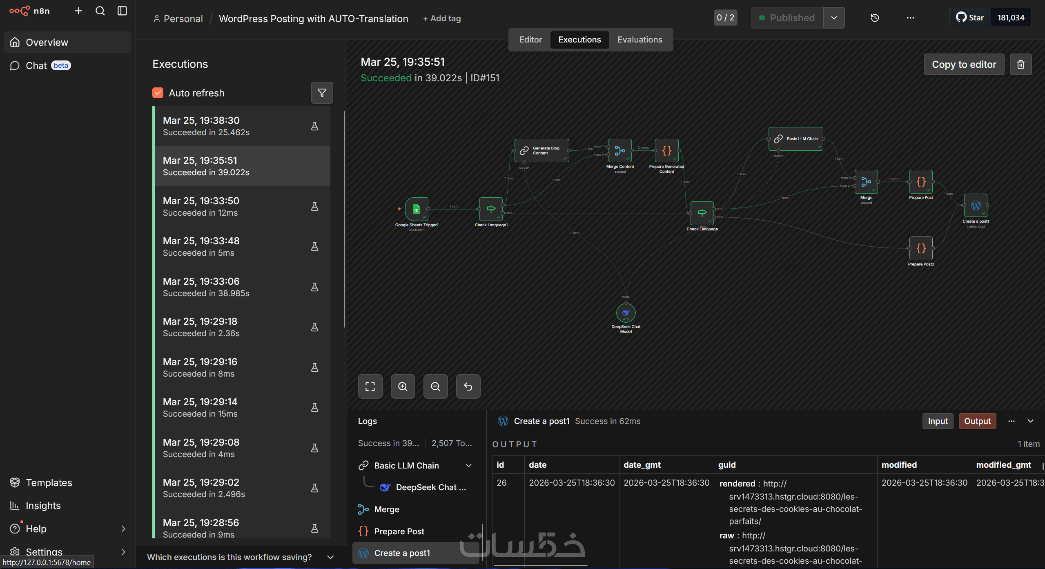The width and height of the screenshot is (1045, 569).
Task: Open the search magnifier in sidebar
Action: (100, 11)
